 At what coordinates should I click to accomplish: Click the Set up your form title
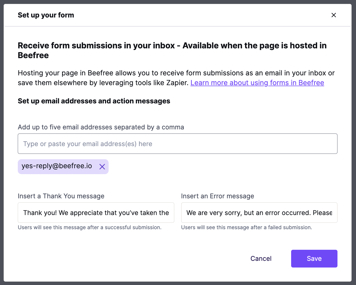click(x=46, y=15)
